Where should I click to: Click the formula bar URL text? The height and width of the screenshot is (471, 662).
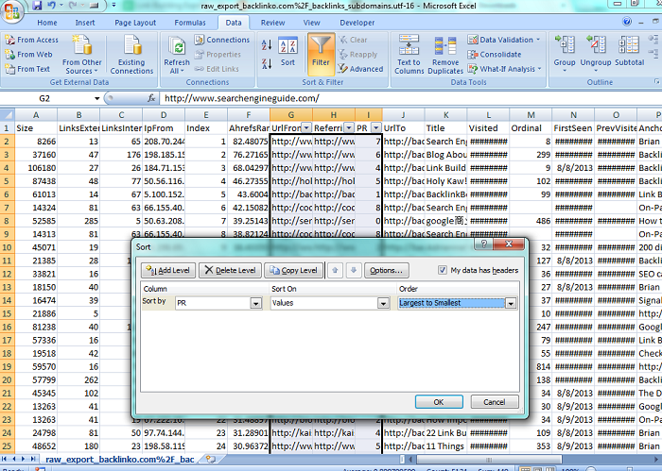(x=241, y=98)
